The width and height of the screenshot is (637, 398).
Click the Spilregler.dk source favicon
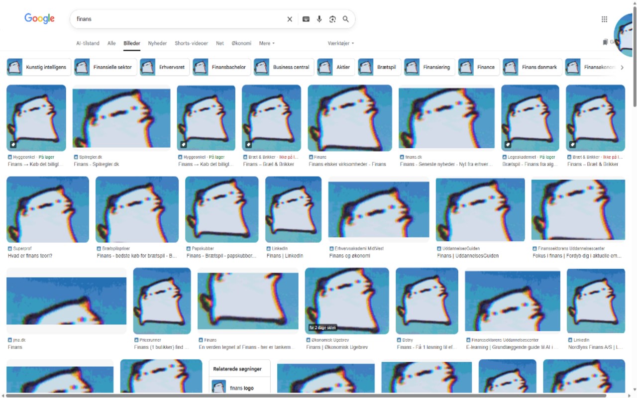[x=76, y=157]
